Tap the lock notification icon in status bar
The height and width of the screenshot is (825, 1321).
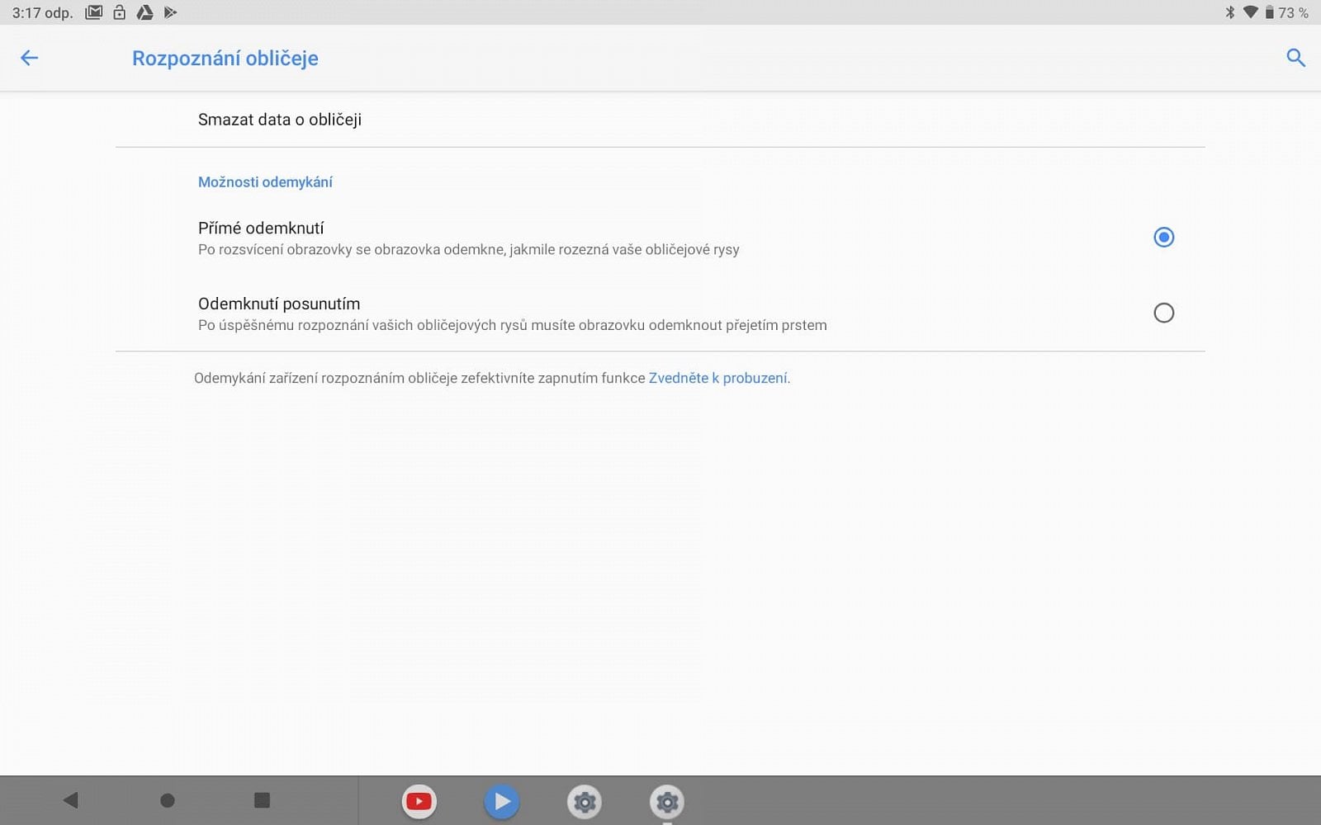120,12
